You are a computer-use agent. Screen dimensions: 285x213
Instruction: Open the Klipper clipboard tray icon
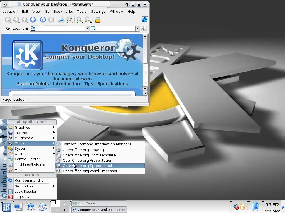(243, 206)
